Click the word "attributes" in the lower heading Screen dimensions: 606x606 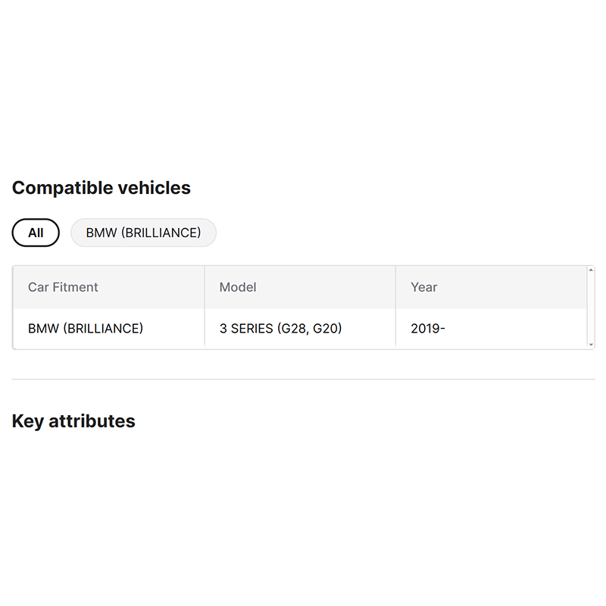(92, 421)
